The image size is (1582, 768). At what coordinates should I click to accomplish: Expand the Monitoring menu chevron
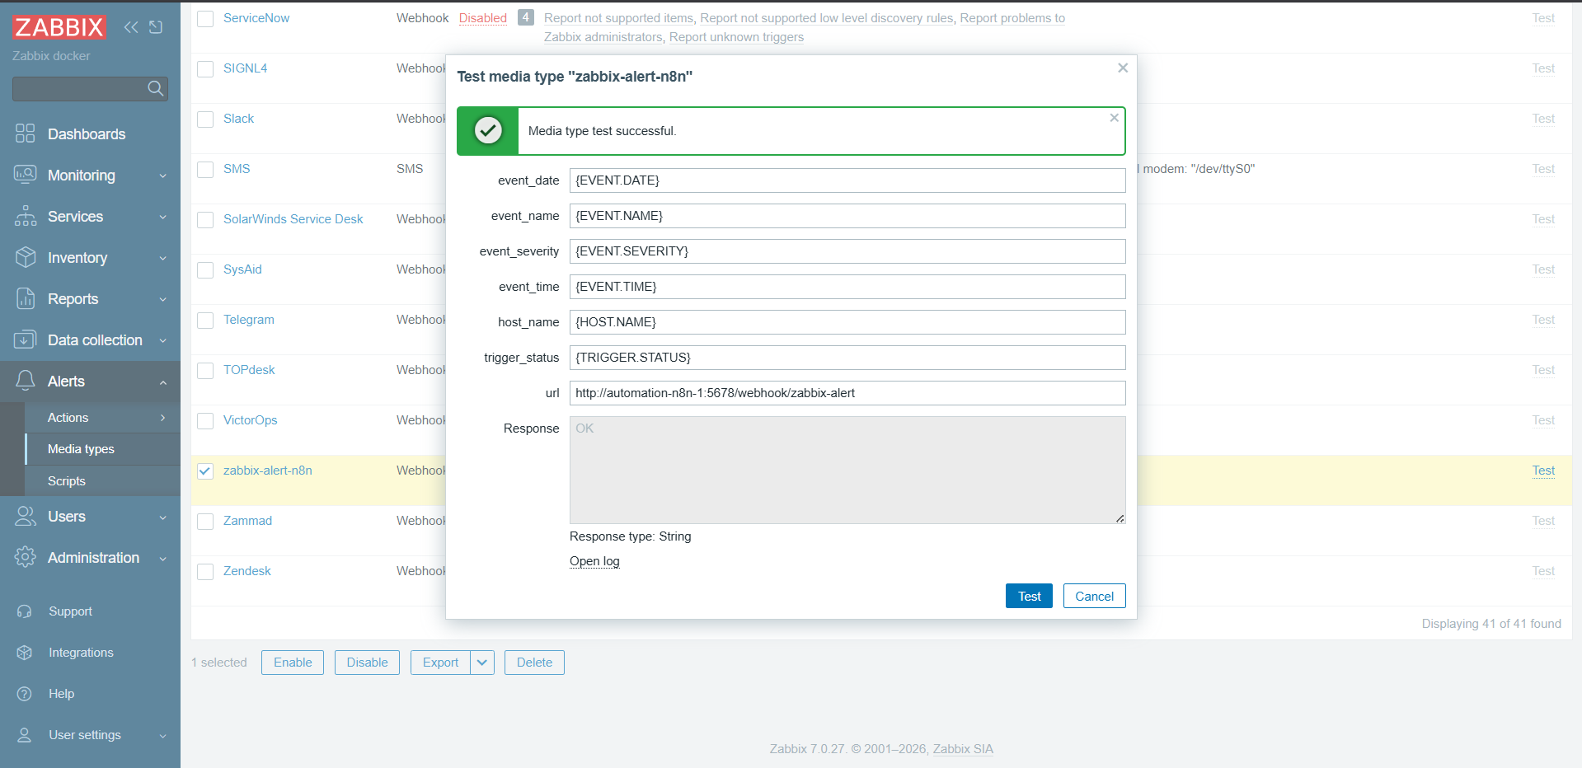[163, 176]
